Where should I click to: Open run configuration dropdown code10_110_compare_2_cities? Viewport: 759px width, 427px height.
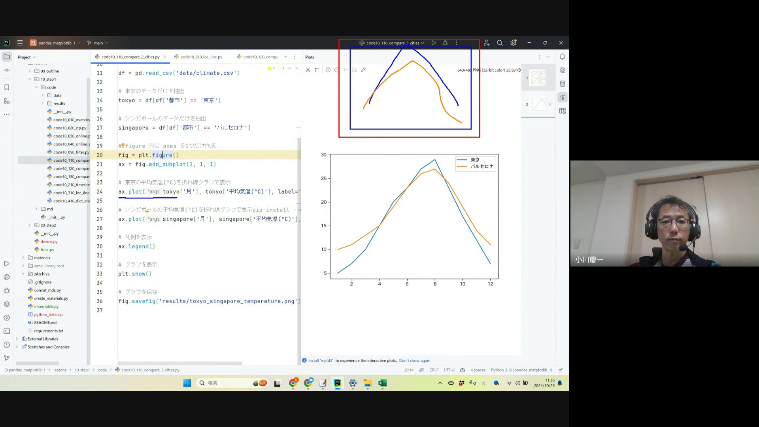pyautogui.click(x=392, y=43)
